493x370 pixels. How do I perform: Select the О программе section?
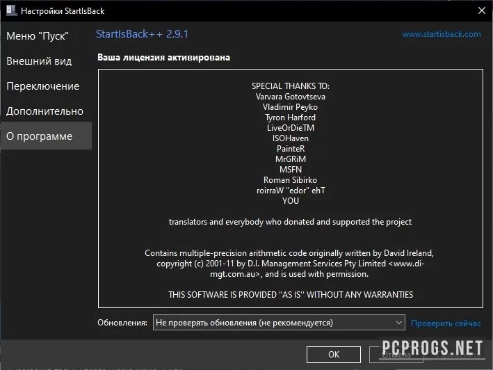46,136
